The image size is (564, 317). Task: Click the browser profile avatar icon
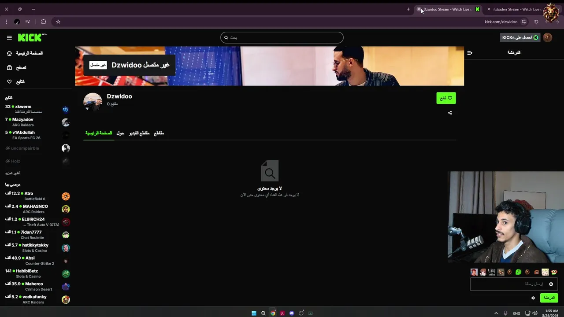tap(17, 22)
